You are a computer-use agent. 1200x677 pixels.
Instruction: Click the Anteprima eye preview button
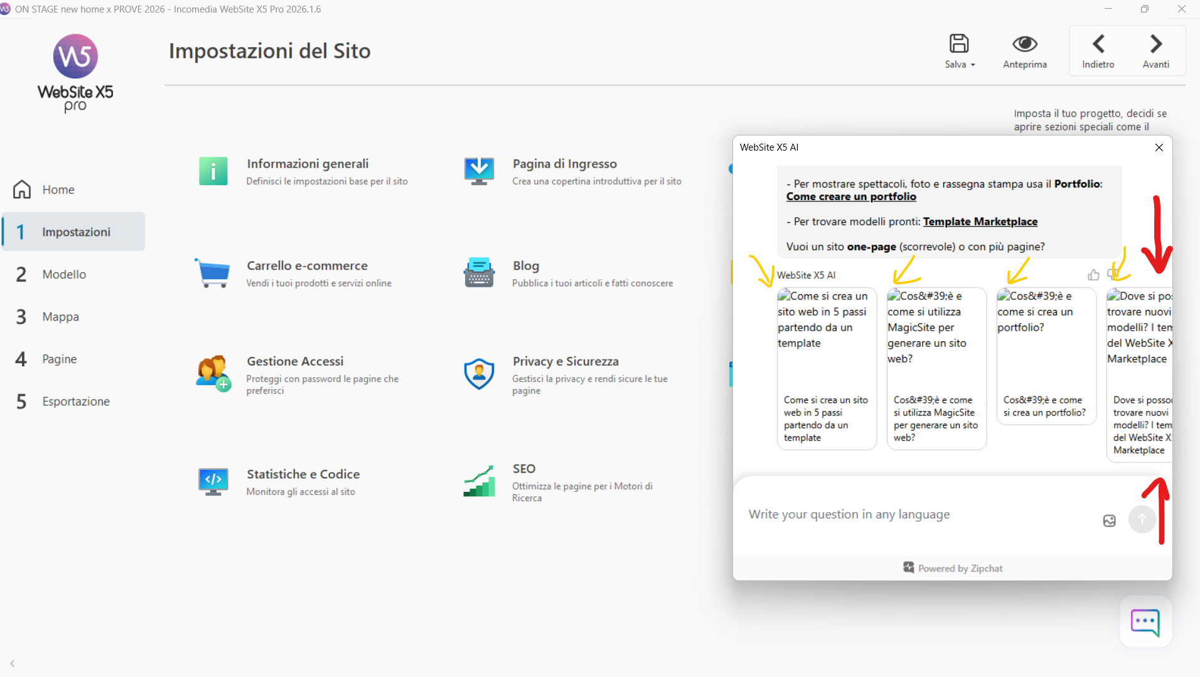point(1024,51)
